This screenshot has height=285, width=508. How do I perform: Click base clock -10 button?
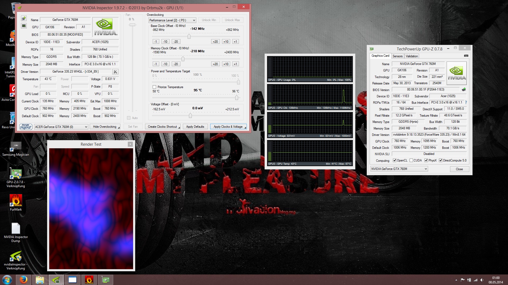[x=165, y=42]
